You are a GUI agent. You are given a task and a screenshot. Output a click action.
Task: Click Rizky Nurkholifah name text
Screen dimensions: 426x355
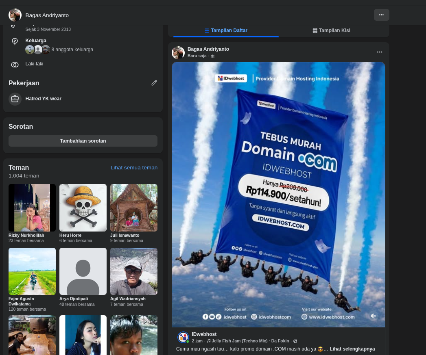26,235
